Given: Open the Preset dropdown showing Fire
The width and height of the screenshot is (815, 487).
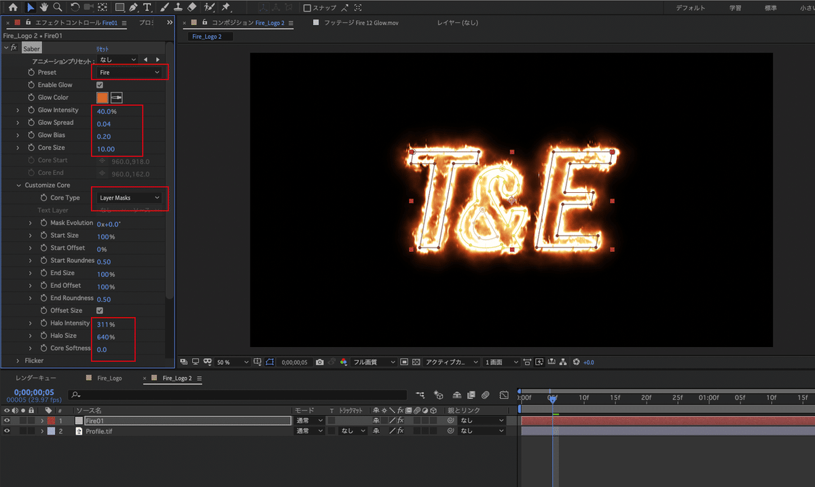Looking at the screenshot, I should pos(129,72).
